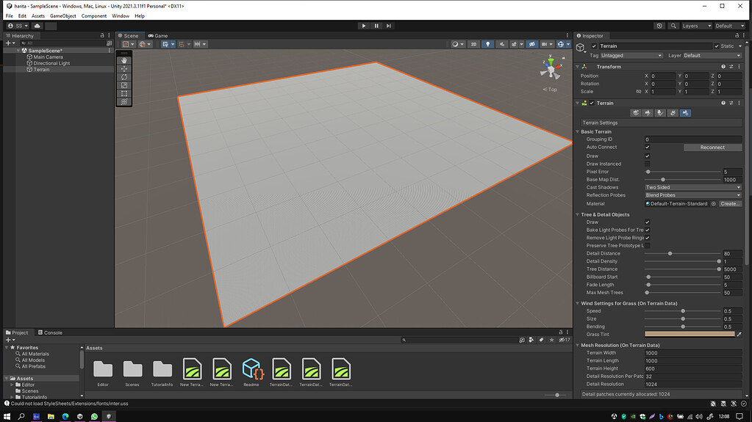Click the global search magnifier icon
The image size is (752, 422).
click(x=673, y=26)
